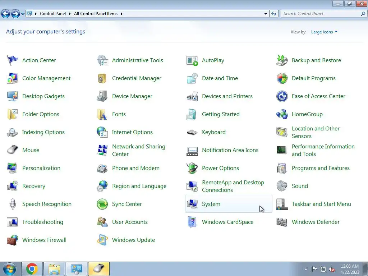Click the AutoPlay icon

192,60
